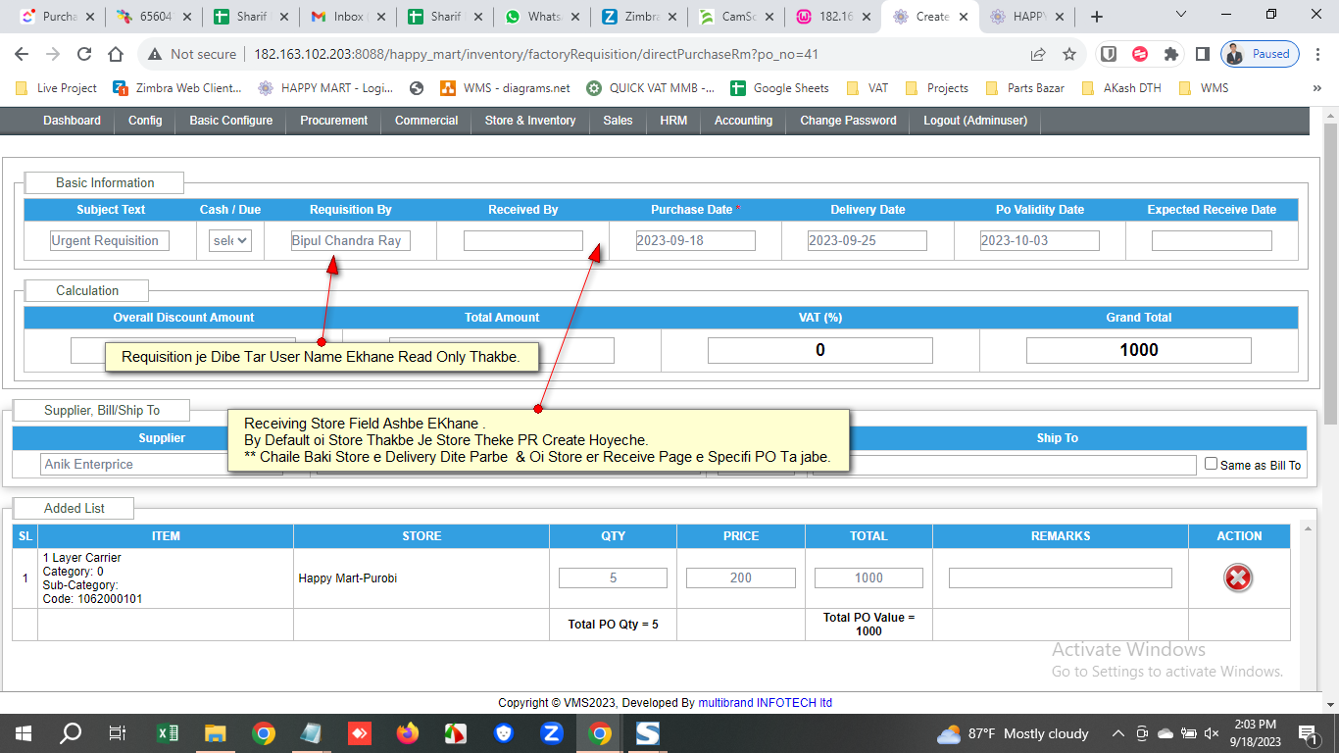Open the HRM menu link
The image size is (1339, 753).
pyautogui.click(x=673, y=121)
